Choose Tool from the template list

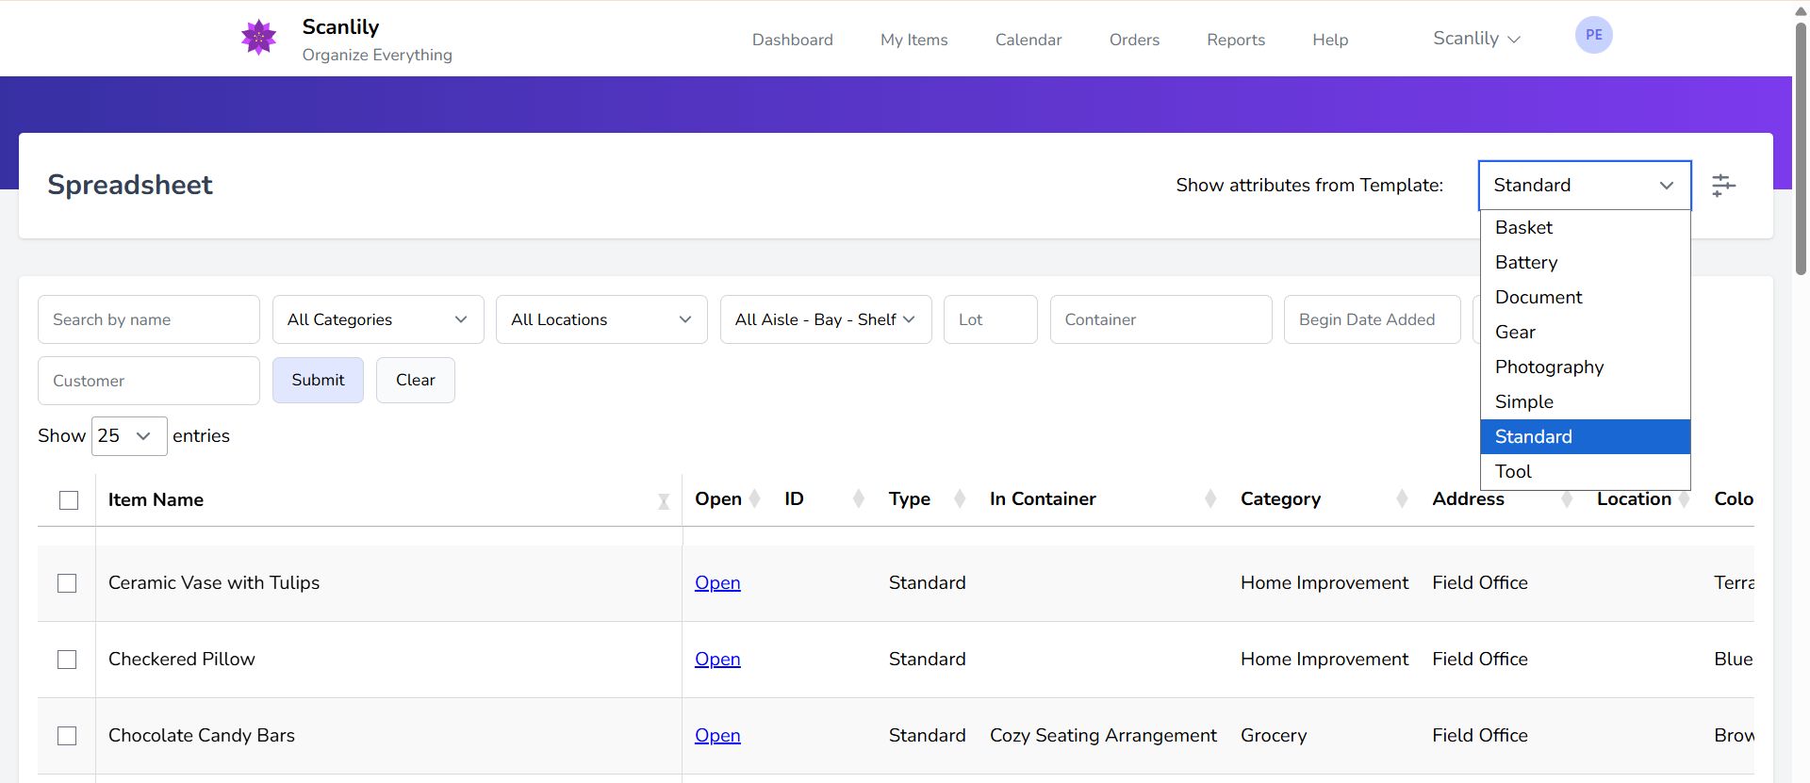point(1586,472)
